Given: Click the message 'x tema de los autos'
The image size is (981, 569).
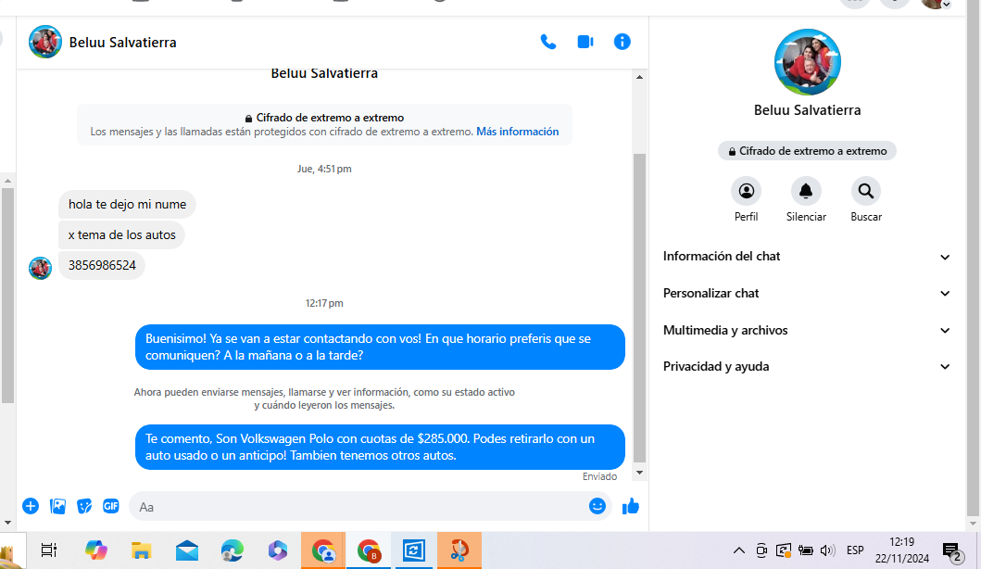Looking at the screenshot, I should click(122, 234).
